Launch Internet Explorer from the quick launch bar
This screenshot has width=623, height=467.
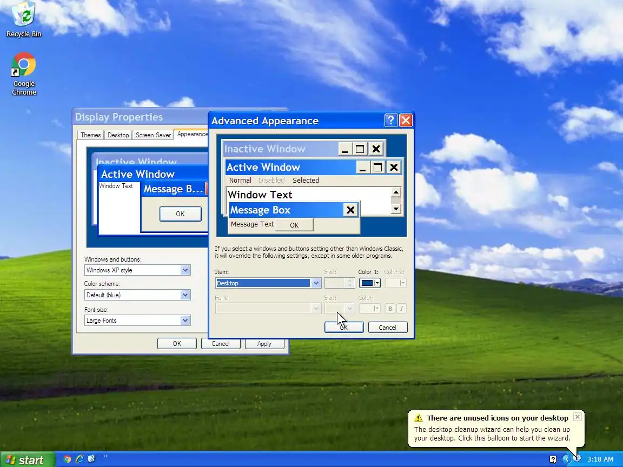79,459
